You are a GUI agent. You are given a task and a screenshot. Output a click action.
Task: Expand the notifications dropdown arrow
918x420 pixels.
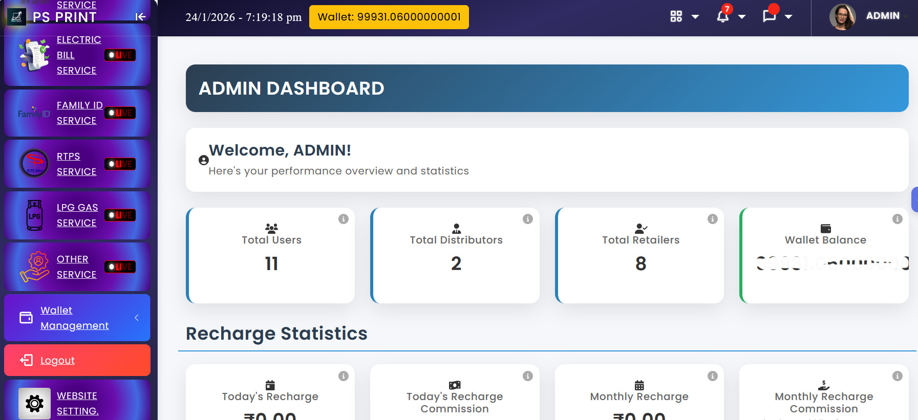742,17
